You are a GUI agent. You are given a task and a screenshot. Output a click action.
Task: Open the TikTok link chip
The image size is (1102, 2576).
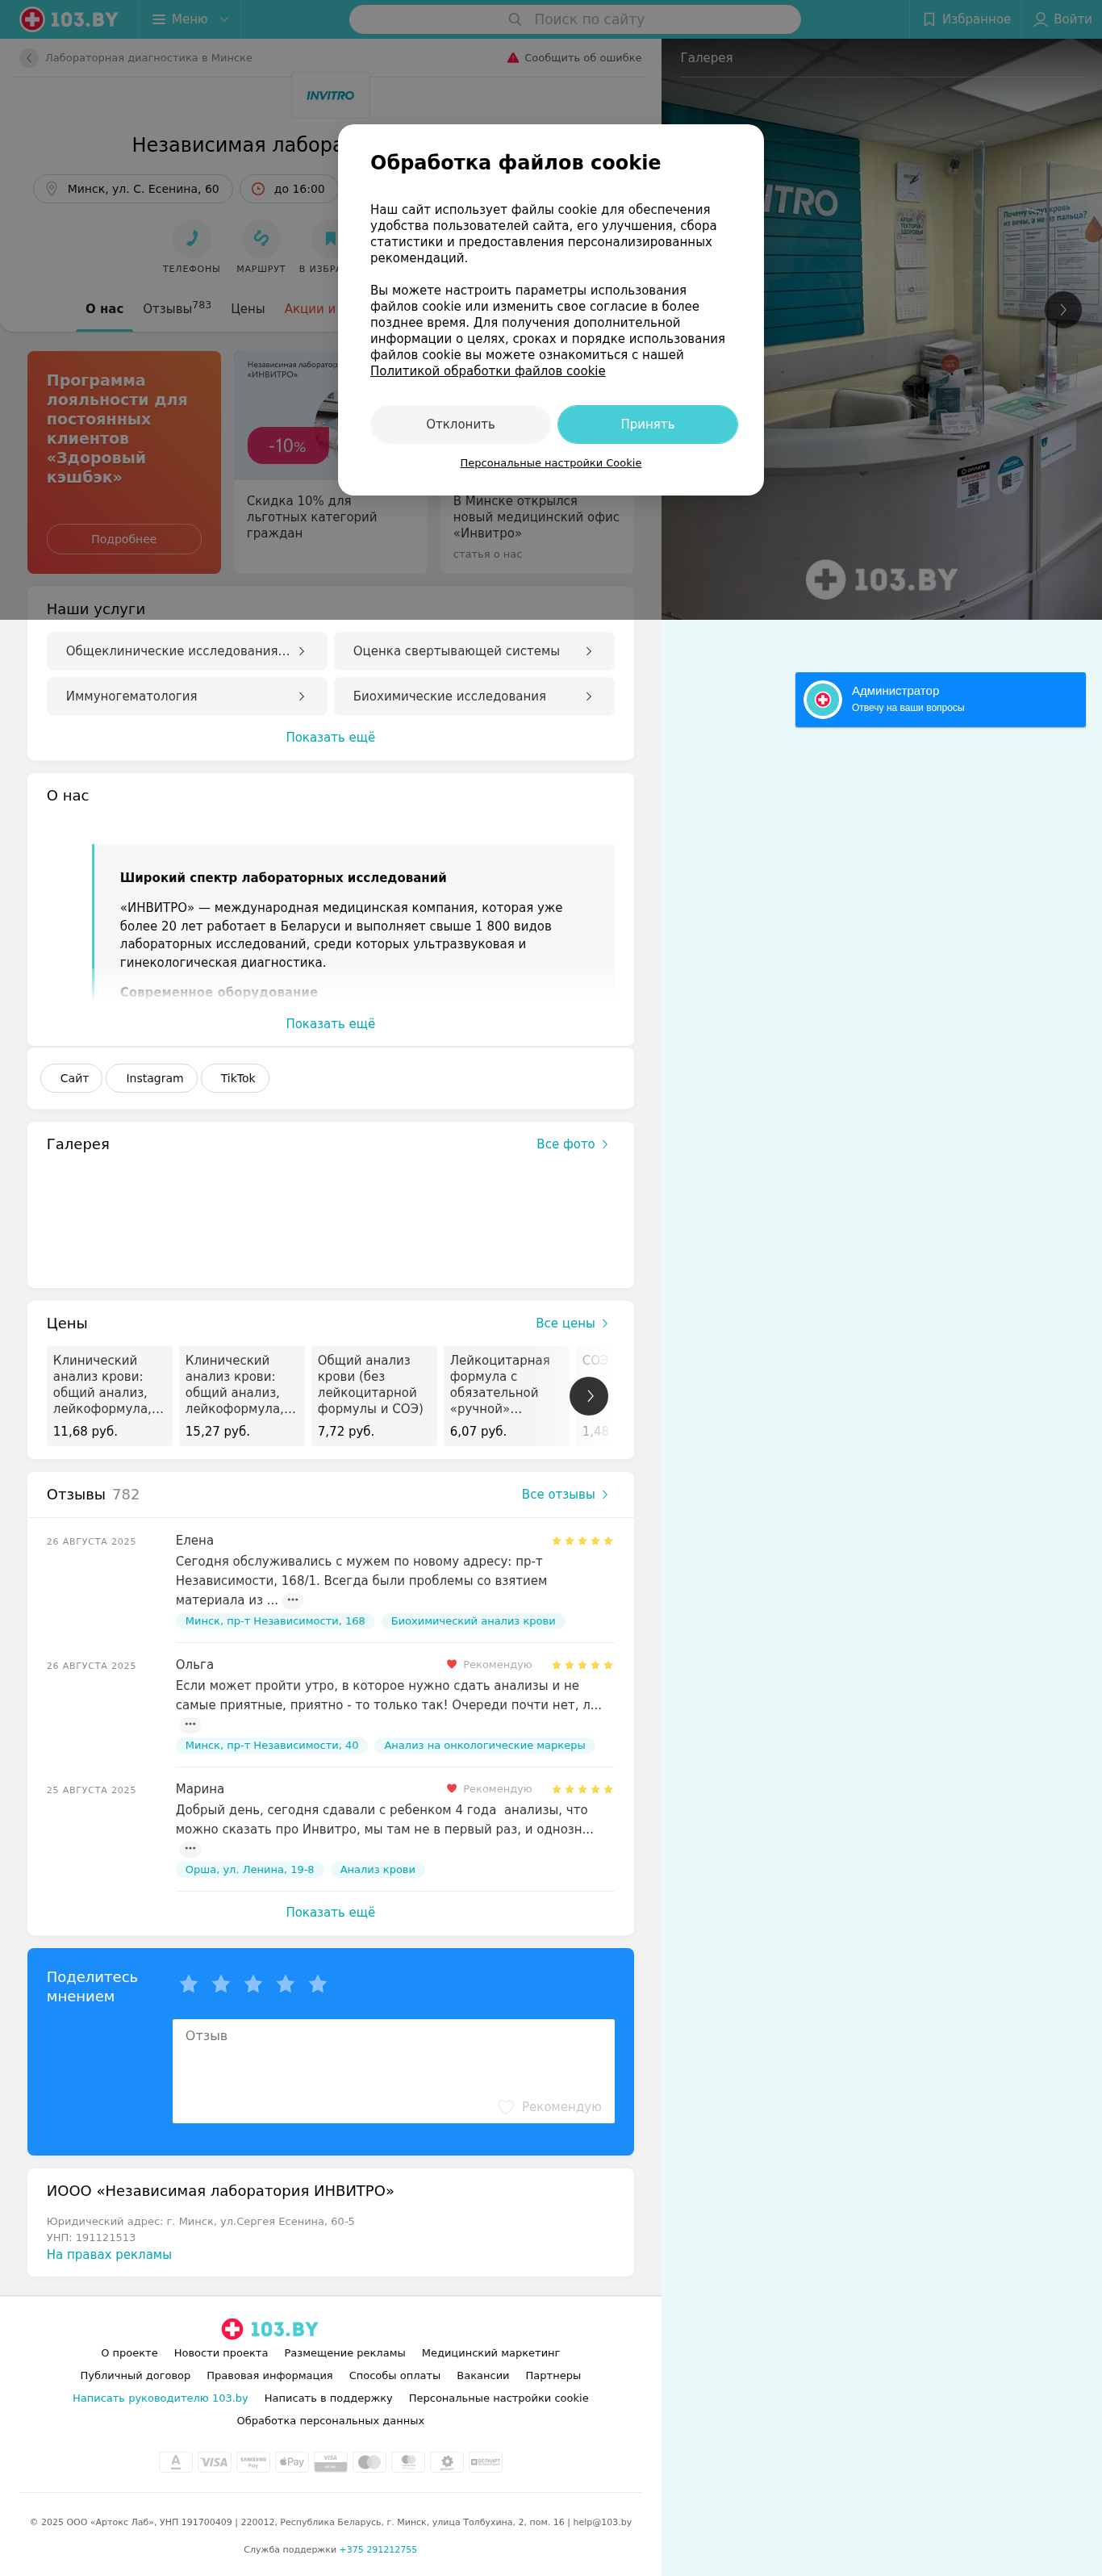[236, 1078]
